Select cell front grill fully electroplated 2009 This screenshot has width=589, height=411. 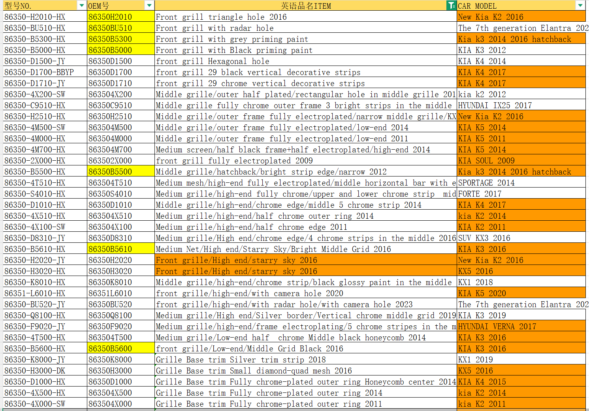[x=305, y=161]
